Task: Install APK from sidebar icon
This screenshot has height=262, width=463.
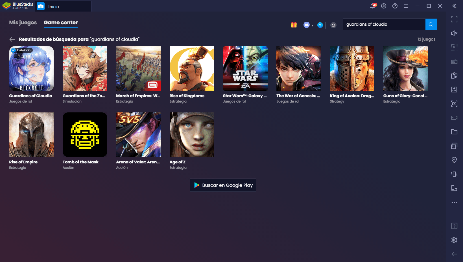Action: (454, 90)
